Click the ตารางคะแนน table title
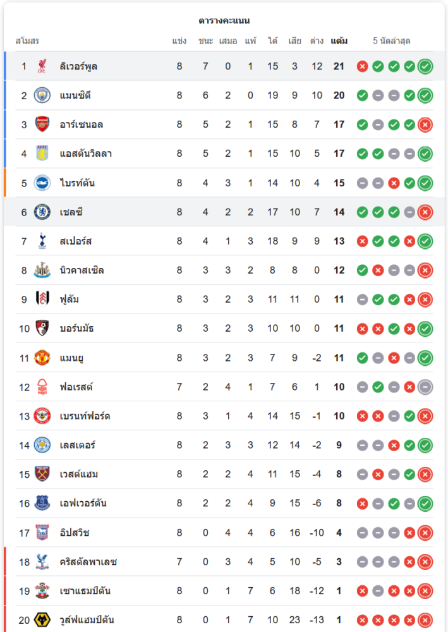448x632 pixels. [x=224, y=21]
